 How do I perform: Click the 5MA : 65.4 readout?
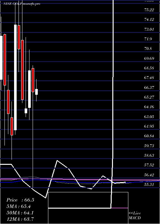tap(19, 206)
